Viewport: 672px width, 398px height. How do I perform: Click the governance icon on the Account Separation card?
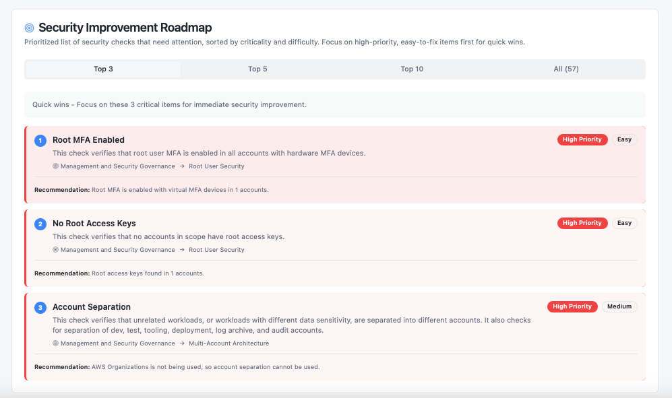[55, 343]
